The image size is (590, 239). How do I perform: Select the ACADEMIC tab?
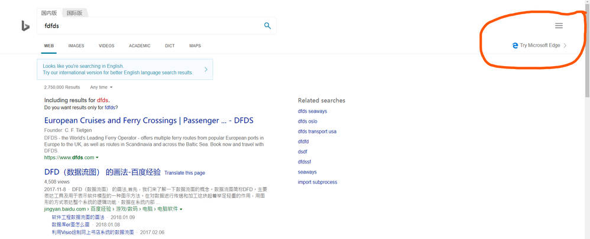tap(140, 46)
